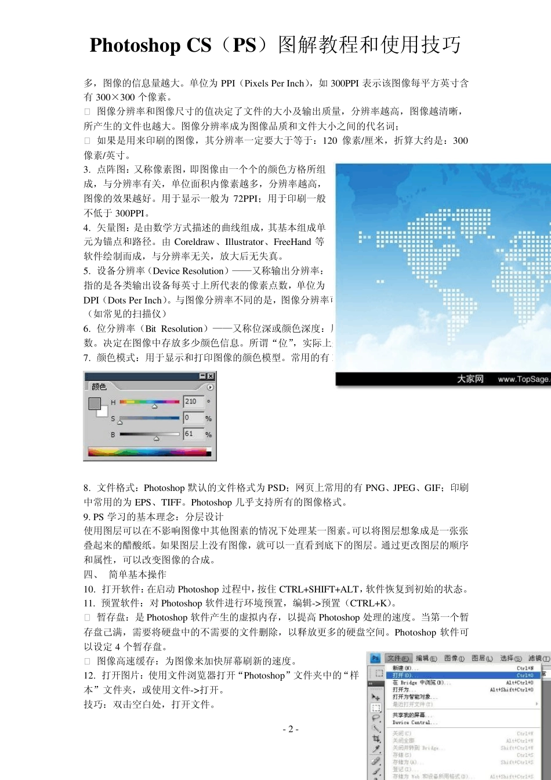Click the greyed 存储为(A)... menu entry

pos(463,762)
